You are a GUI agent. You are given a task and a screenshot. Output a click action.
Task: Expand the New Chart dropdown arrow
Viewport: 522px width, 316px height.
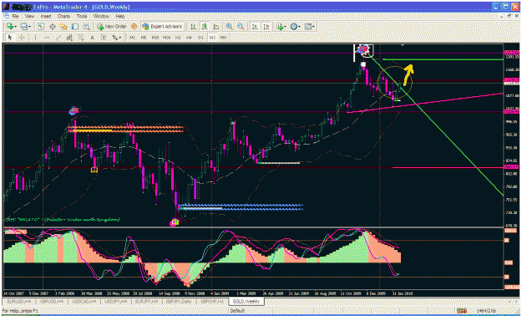click(x=16, y=27)
